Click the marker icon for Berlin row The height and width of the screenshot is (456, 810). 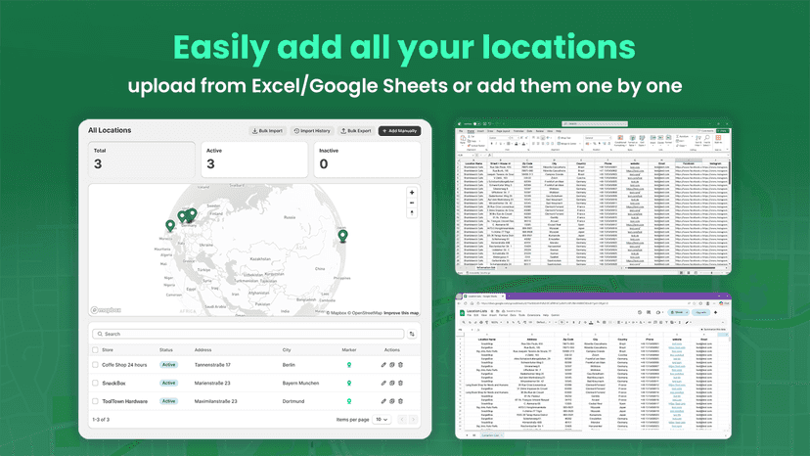pyautogui.click(x=349, y=364)
